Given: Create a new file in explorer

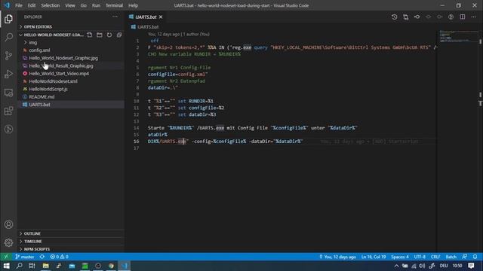Looking at the screenshot, I should [90, 35].
